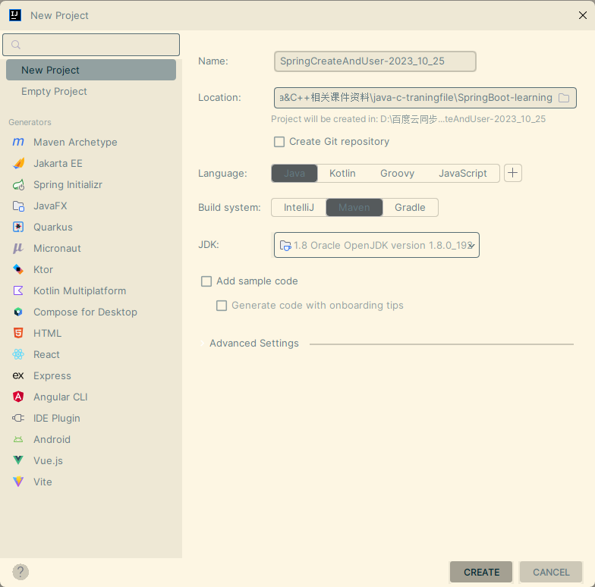Tick the Add sample code checkbox
Screen dimensions: 595x587
pos(206,281)
